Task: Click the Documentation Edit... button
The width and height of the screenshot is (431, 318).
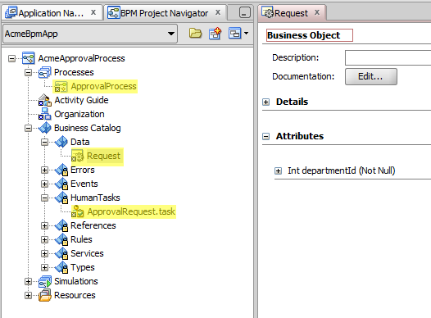Action: click(x=371, y=76)
